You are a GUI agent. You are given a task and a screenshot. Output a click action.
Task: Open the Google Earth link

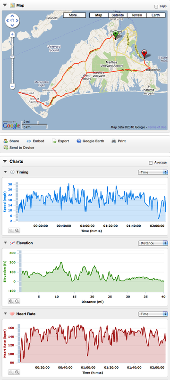pos(93,141)
